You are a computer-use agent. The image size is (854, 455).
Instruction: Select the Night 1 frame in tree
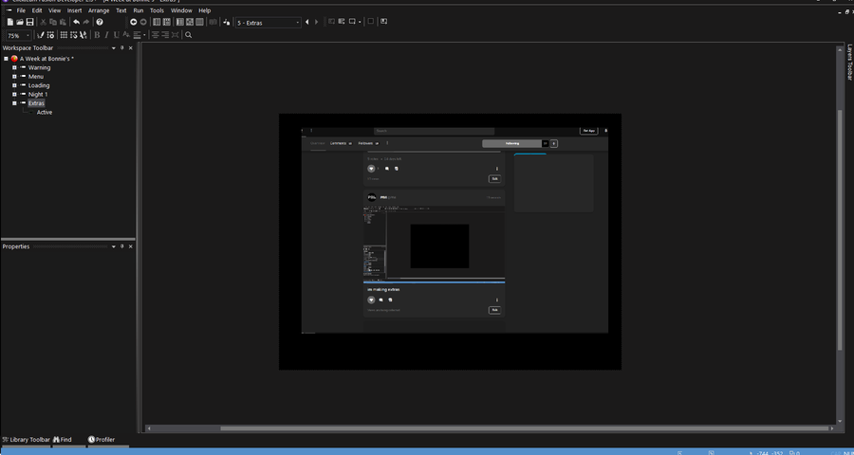coord(38,94)
